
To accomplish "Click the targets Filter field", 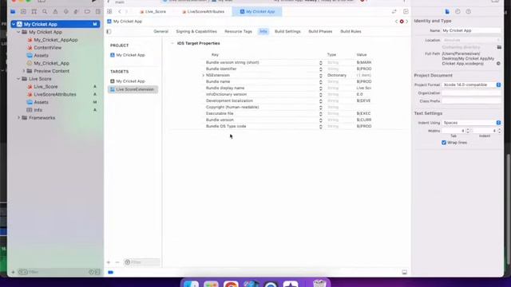I will (x=142, y=262).
